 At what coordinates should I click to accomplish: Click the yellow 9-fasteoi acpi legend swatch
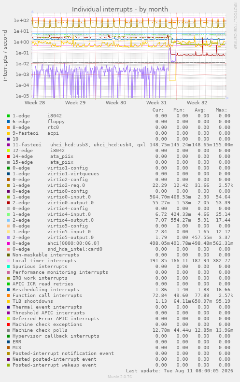(8, 133)
